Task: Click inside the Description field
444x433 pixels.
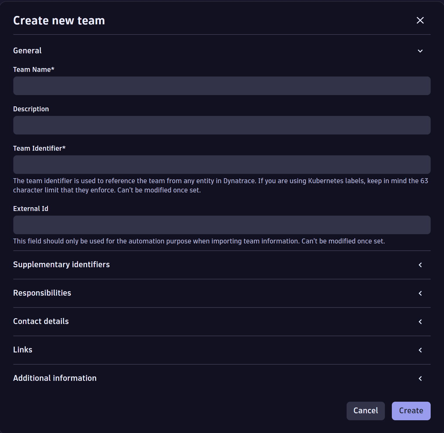Action: coord(222,125)
